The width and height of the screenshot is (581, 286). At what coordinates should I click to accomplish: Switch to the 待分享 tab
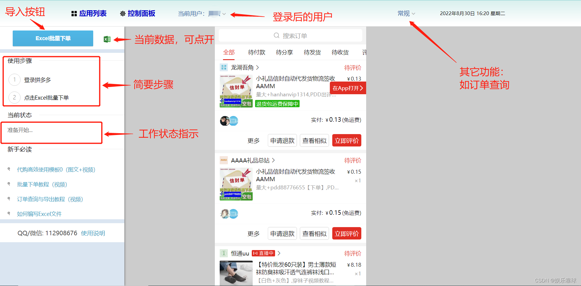(x=284, y=53)
